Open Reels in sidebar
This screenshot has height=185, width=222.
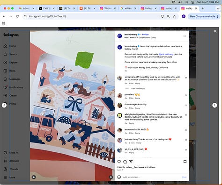[9, 71]
